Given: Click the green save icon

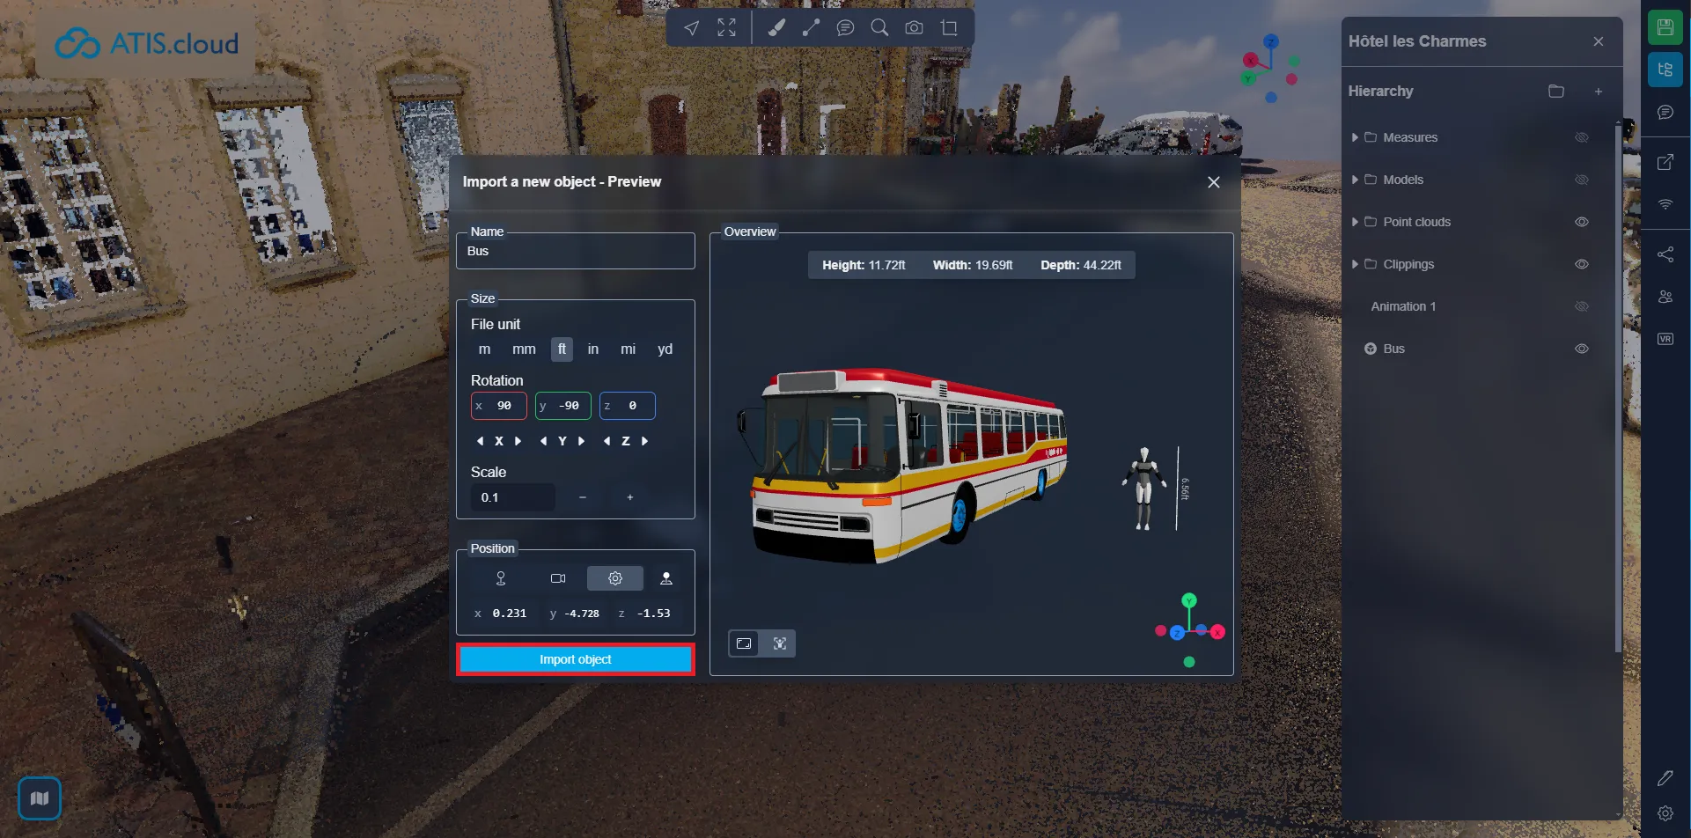Looking at the screenshot, I should [x=1664, y=27].
